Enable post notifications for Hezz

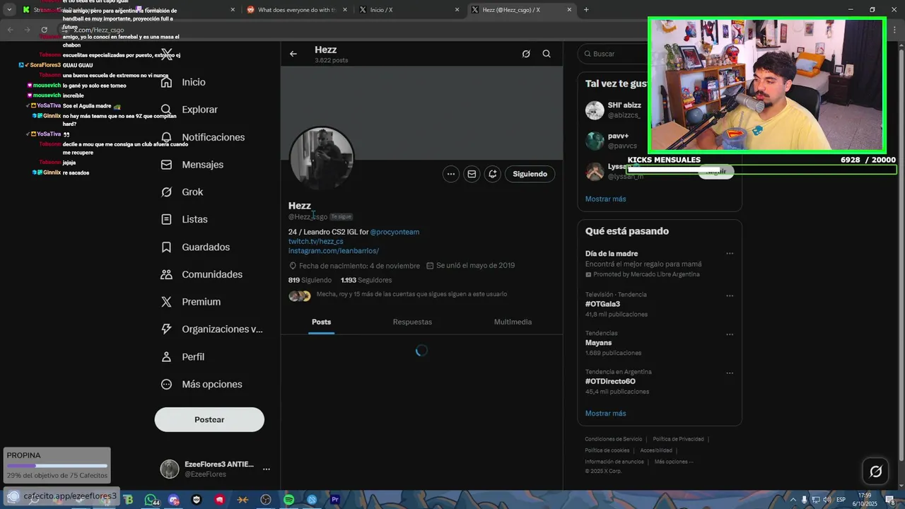click(493, 174)
